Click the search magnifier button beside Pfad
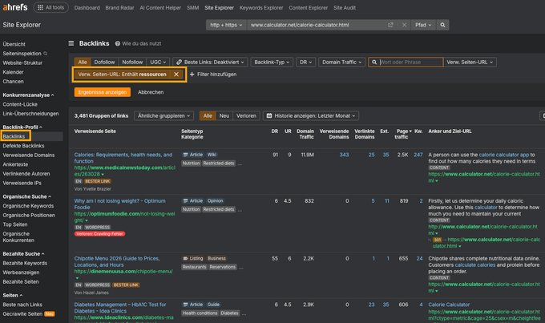Image resolution: width=545 pixels, height=323 pixels. [x=442, y=25]
